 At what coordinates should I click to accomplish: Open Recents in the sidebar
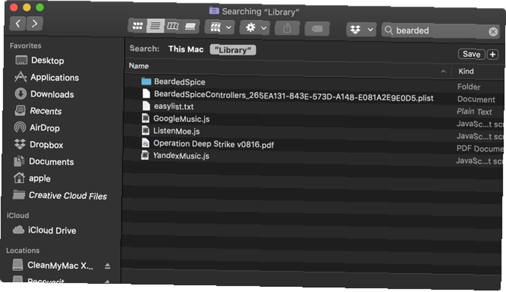click(46, 111)
